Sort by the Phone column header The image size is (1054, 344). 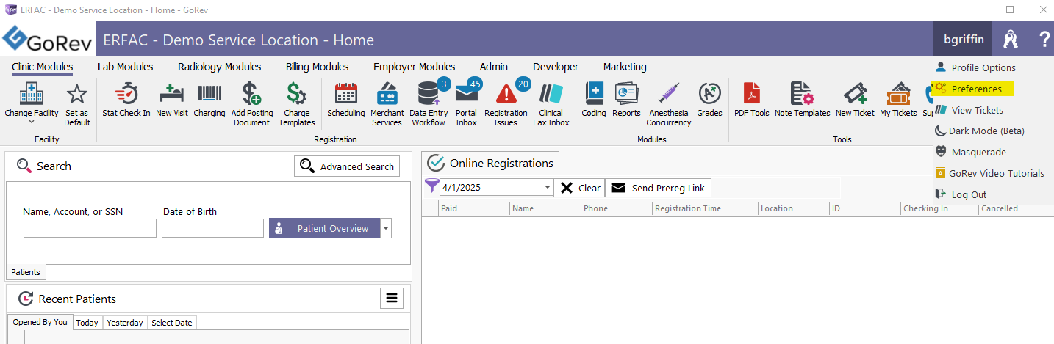point(616,208)
